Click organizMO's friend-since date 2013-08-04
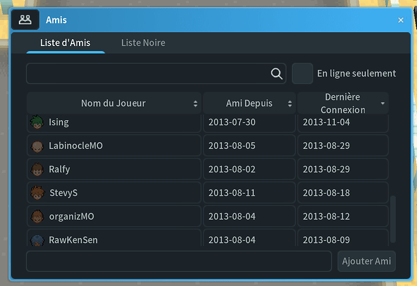 click(x=232, y=217)
